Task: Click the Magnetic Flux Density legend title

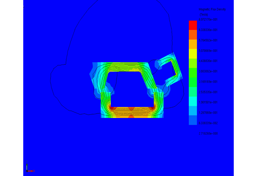Action: tap(212, 9)
